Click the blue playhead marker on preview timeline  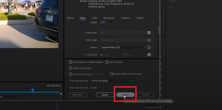(x=33, y=90)
